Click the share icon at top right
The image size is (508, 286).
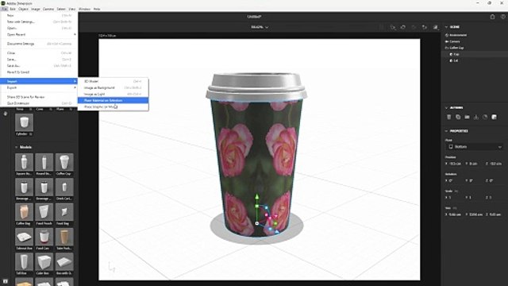tap(492, 17)
